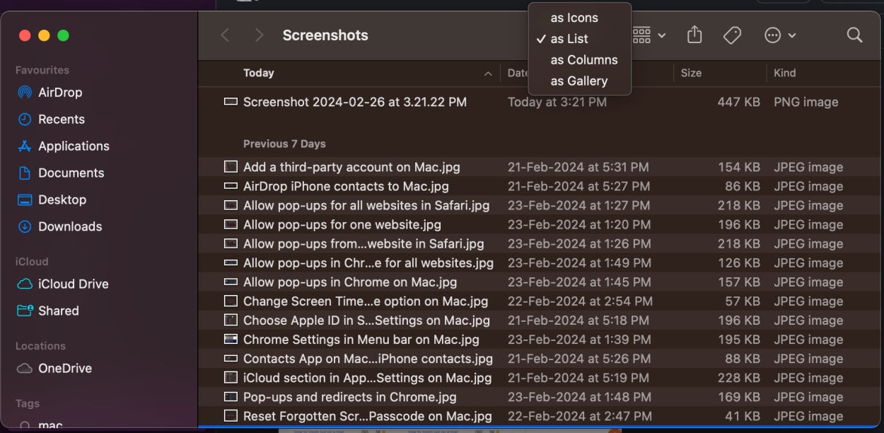884x433 pixels.
Task: Open the chevron beside the ellipsis button
Action: coord(790,35)
